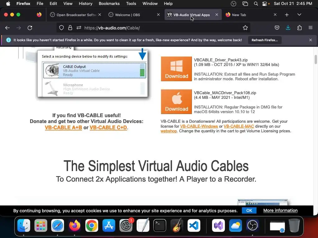Open VB-CABLE C+D link
Screen dimensions: 318x238
(108, 127)
